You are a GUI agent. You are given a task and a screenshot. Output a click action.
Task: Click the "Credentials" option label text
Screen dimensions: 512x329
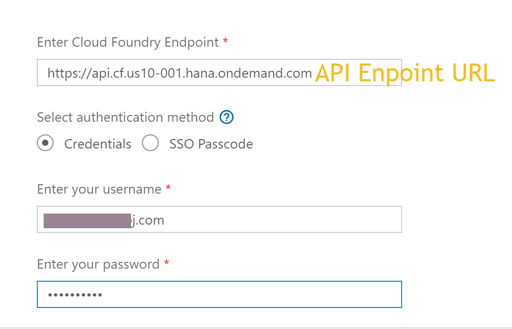[97, 144]
